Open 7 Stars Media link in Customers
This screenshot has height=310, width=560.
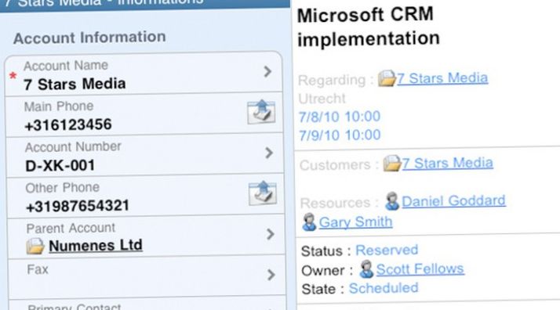[448, 163]
